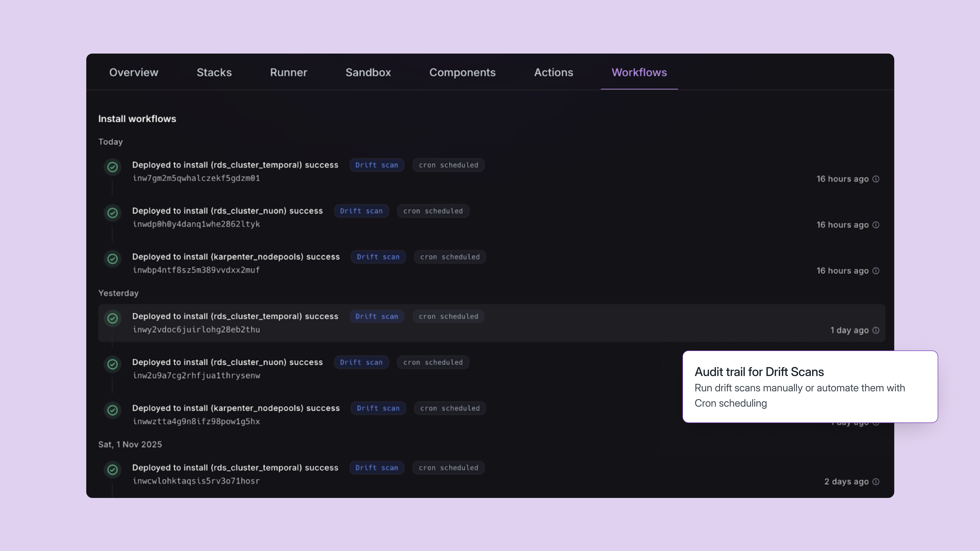This screenshot has height=551, width=980.
Task: Click workflow ID inw7gm2m5qwhalczekf5gdzm01
Action: coord(196,178)
